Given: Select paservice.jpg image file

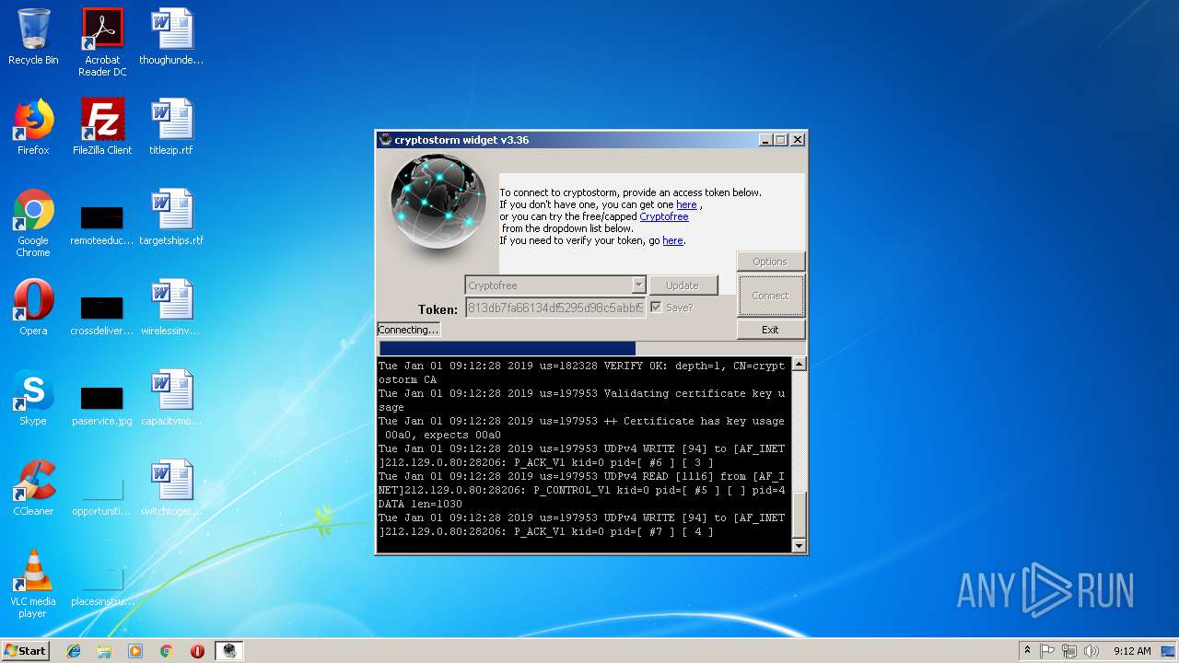Looking at the screenshot, I should [102, 403].
